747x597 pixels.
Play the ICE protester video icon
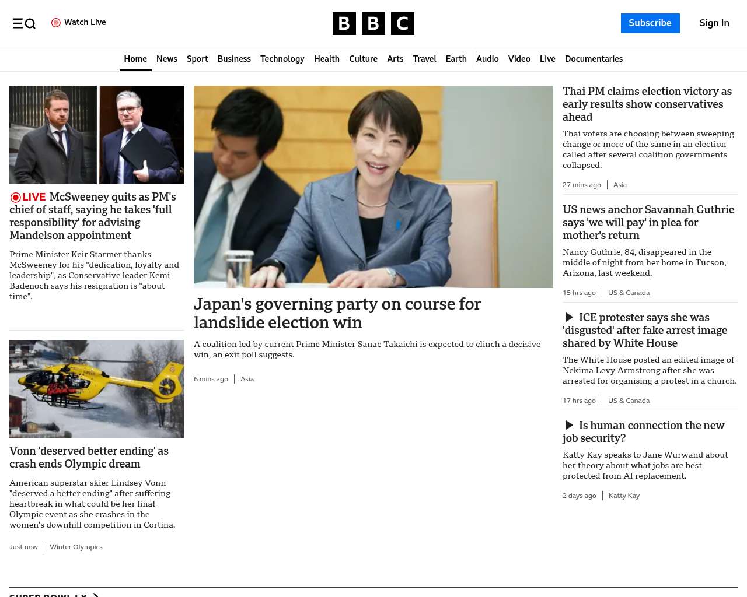pos(569,317)
